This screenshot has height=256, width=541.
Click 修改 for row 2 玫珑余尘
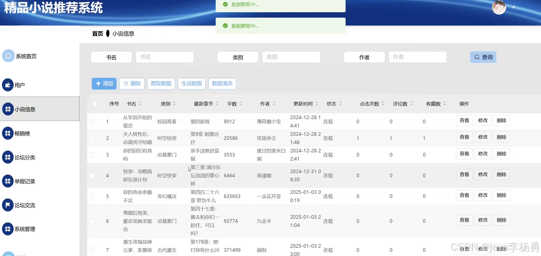483,137
